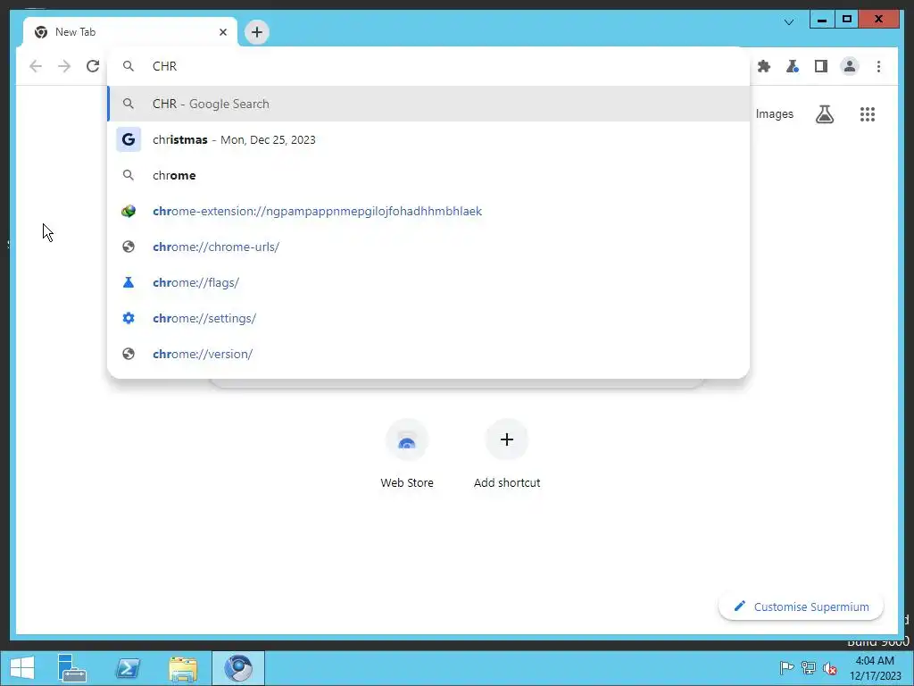Click globe icon beside chrome://version/
The width and height of the screenshot is (914, 686).
click(129, 354)
